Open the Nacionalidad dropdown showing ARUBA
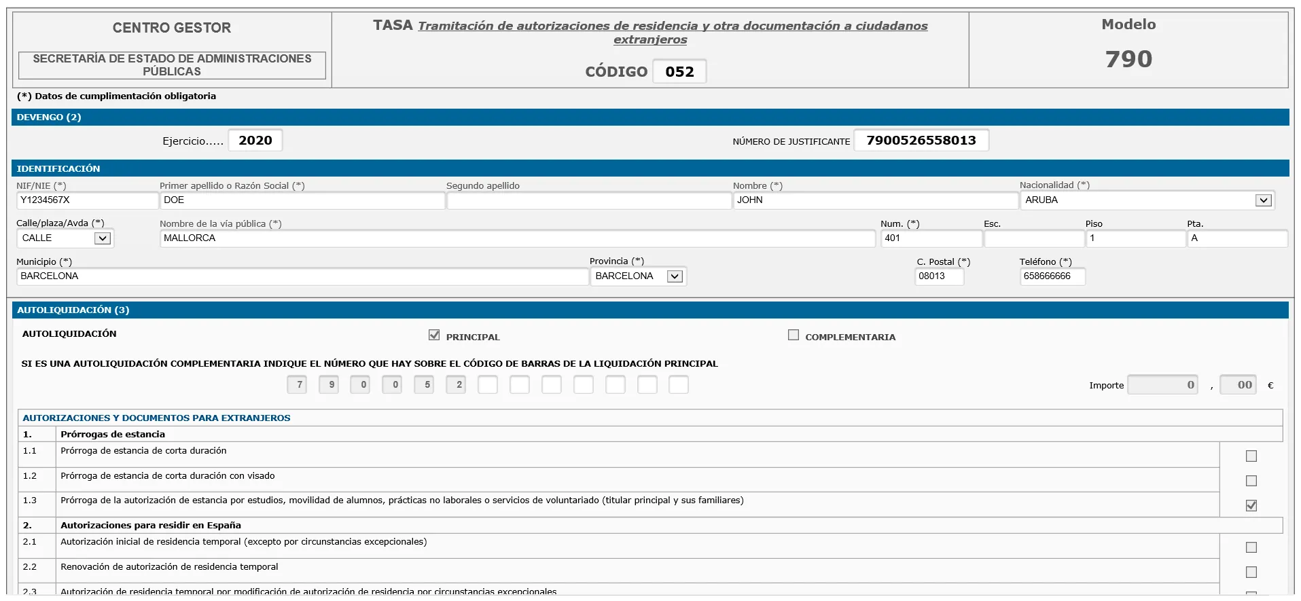 [x=1147, y=200]
